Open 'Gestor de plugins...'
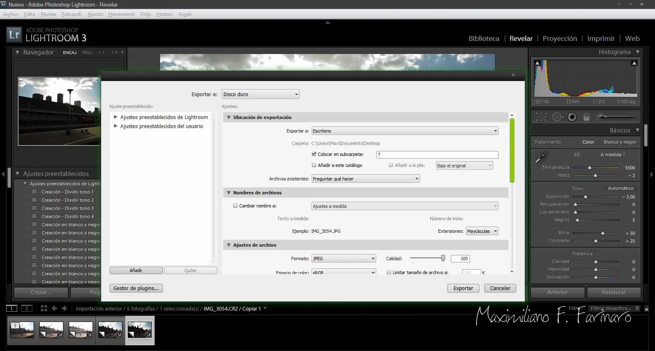This screenshot has height=351, width=655. (136, 288)
